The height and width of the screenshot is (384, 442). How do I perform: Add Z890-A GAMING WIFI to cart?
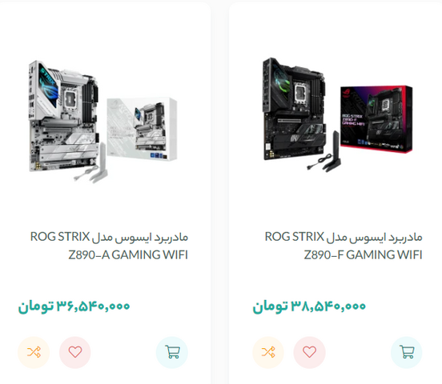coord(172,352)
